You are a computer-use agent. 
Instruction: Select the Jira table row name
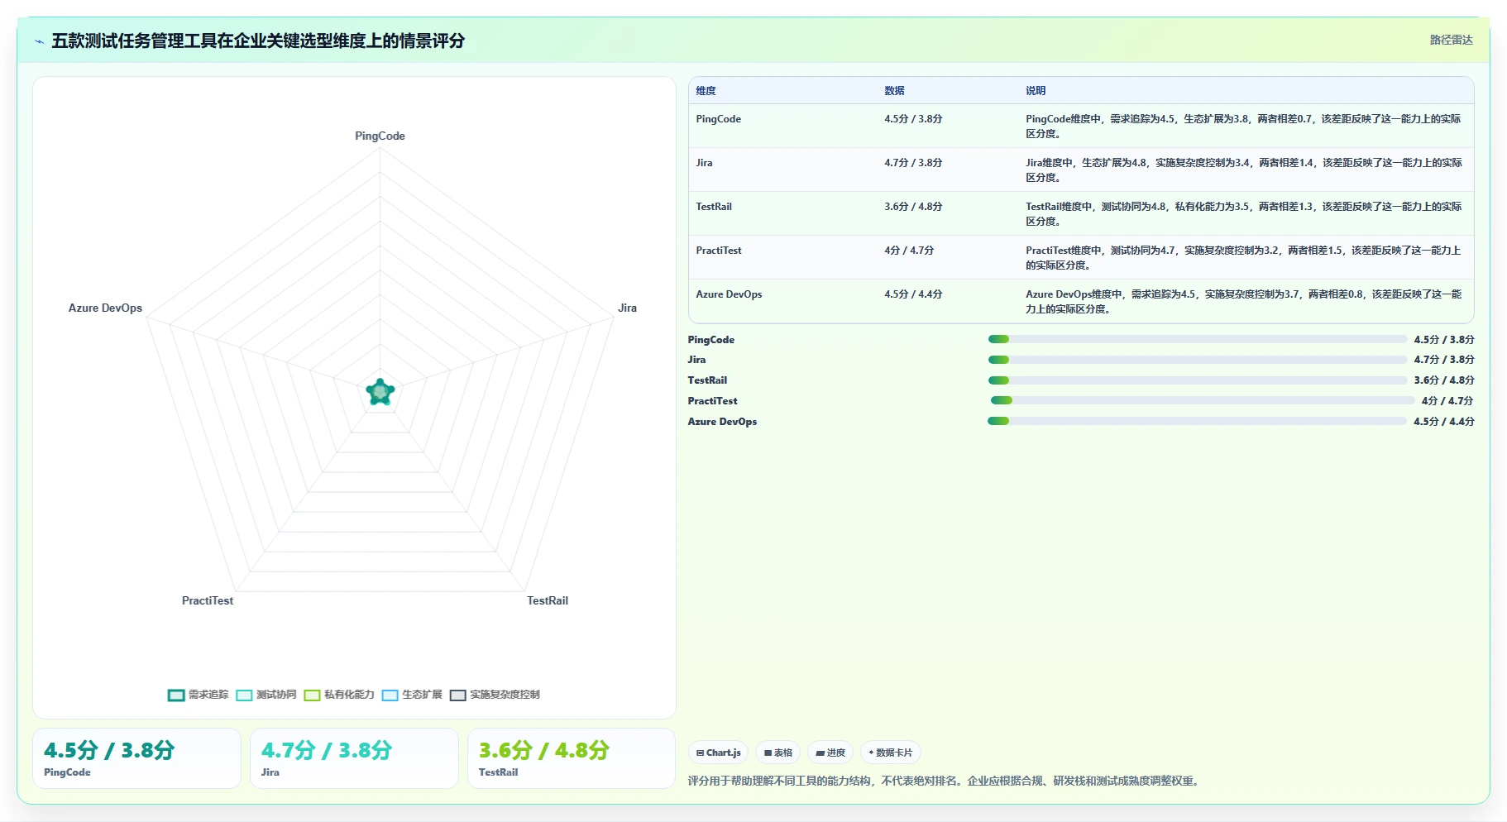click(x=704, y=163)
